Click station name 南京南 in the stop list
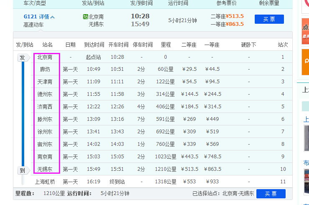The image size is (309, 205). pyautogui.click(x=45, y=157)
